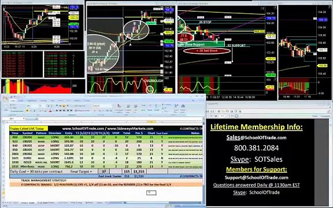Screen dimensions: 333x208
Task: Click the Lifetime Membership Info heading
Action: click(256, 127)
